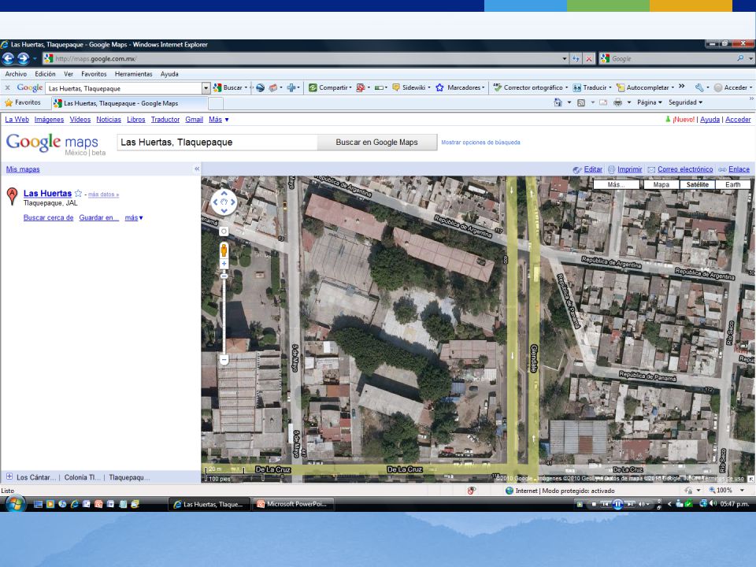The image size is (756, 567).
Task: Click the RSS feeds icon in the command bar
Action: 581,102
